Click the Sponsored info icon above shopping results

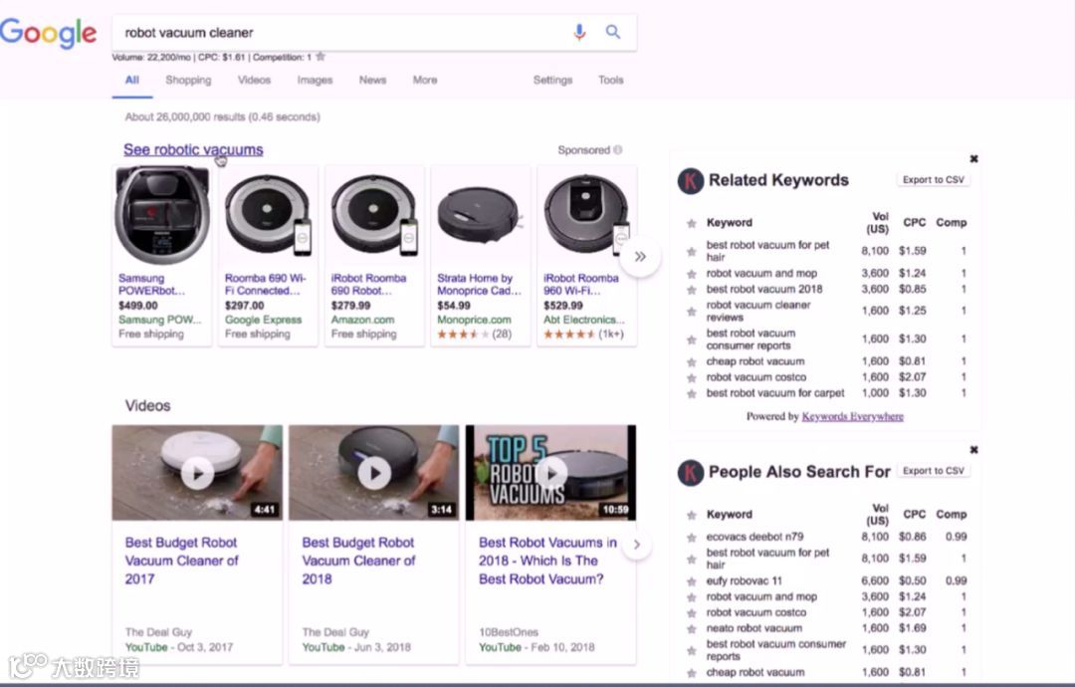tap(619, 148)
